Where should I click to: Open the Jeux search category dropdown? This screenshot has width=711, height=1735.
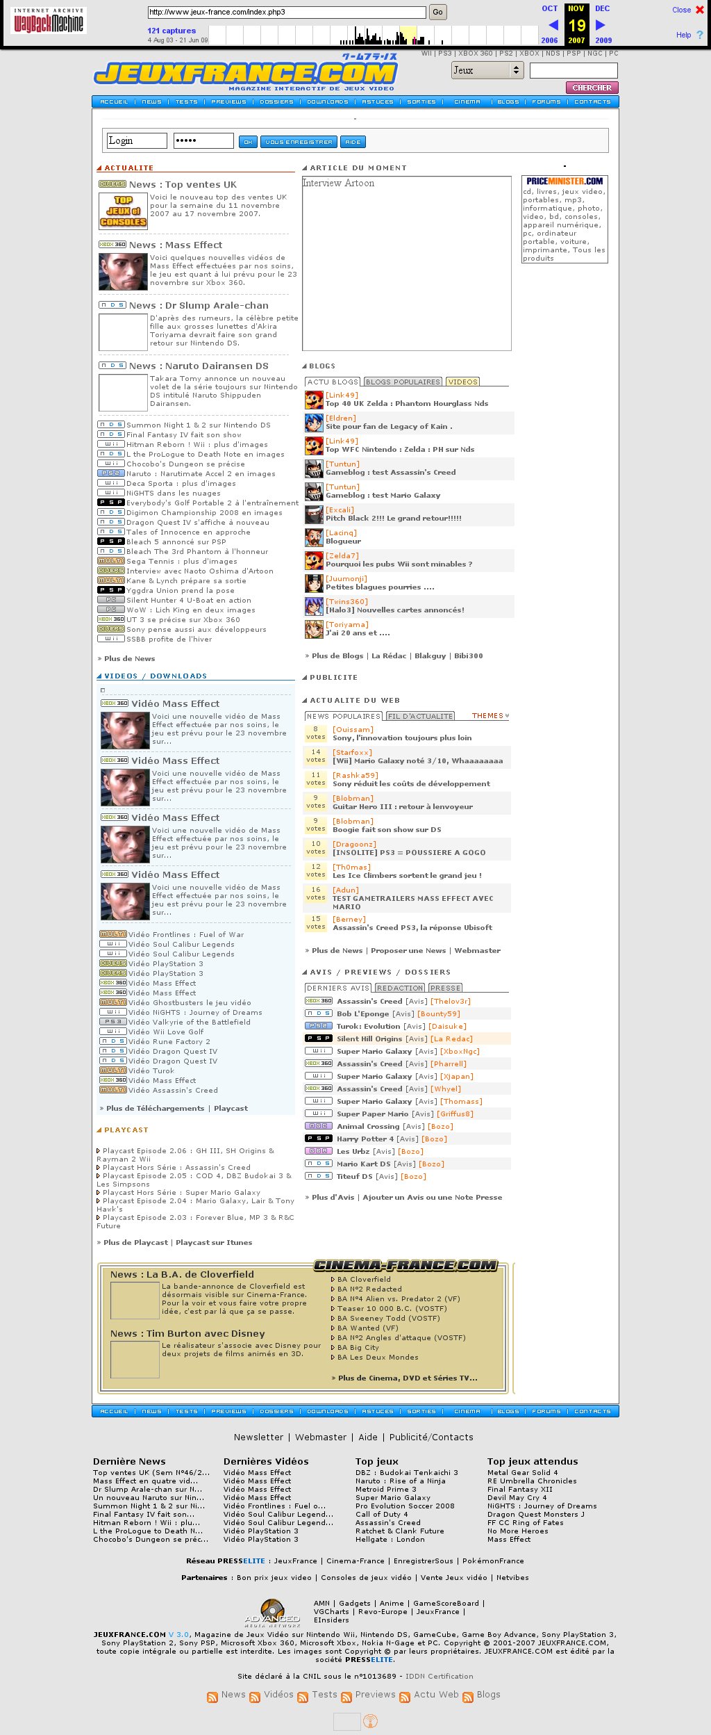click(487, 70)
